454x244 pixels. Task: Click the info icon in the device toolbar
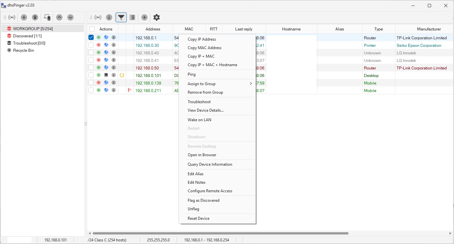point(109,17)
